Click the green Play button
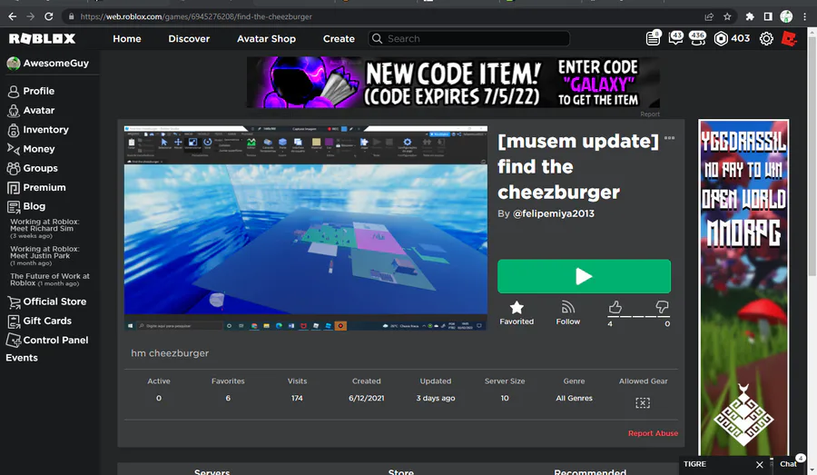 (584, 276)
